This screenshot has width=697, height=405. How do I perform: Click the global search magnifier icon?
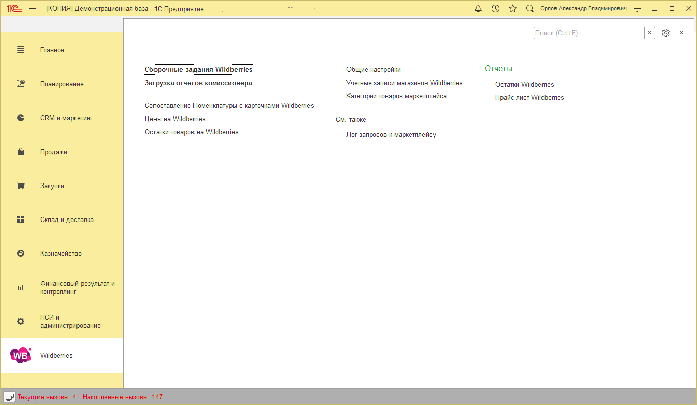pyautogui.click(x=530, y=9)
